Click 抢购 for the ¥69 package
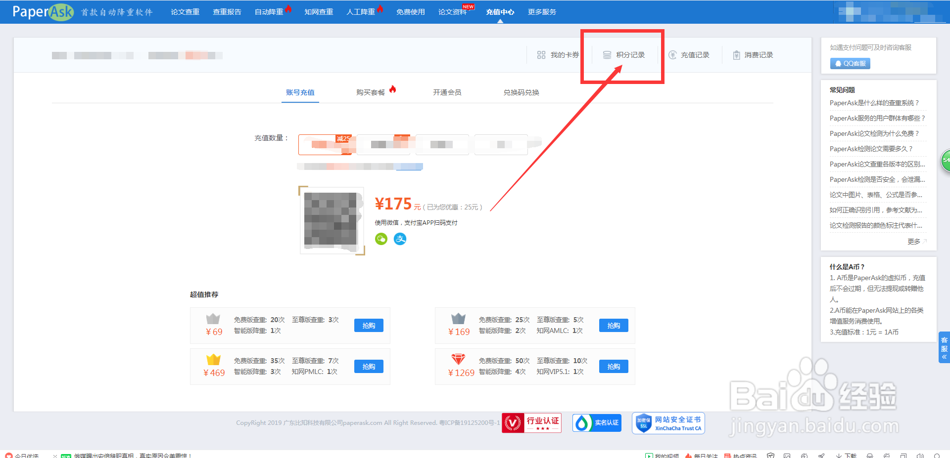Screen dimensions: 950x458 coord(369,326)
